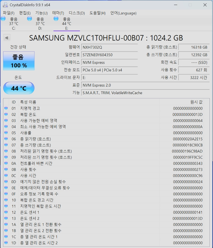Click the 좋음 100 % health status button
Image resolution: width=213 pixels, height=248 pixels.
pyautogui.click(x=19, y=61)
